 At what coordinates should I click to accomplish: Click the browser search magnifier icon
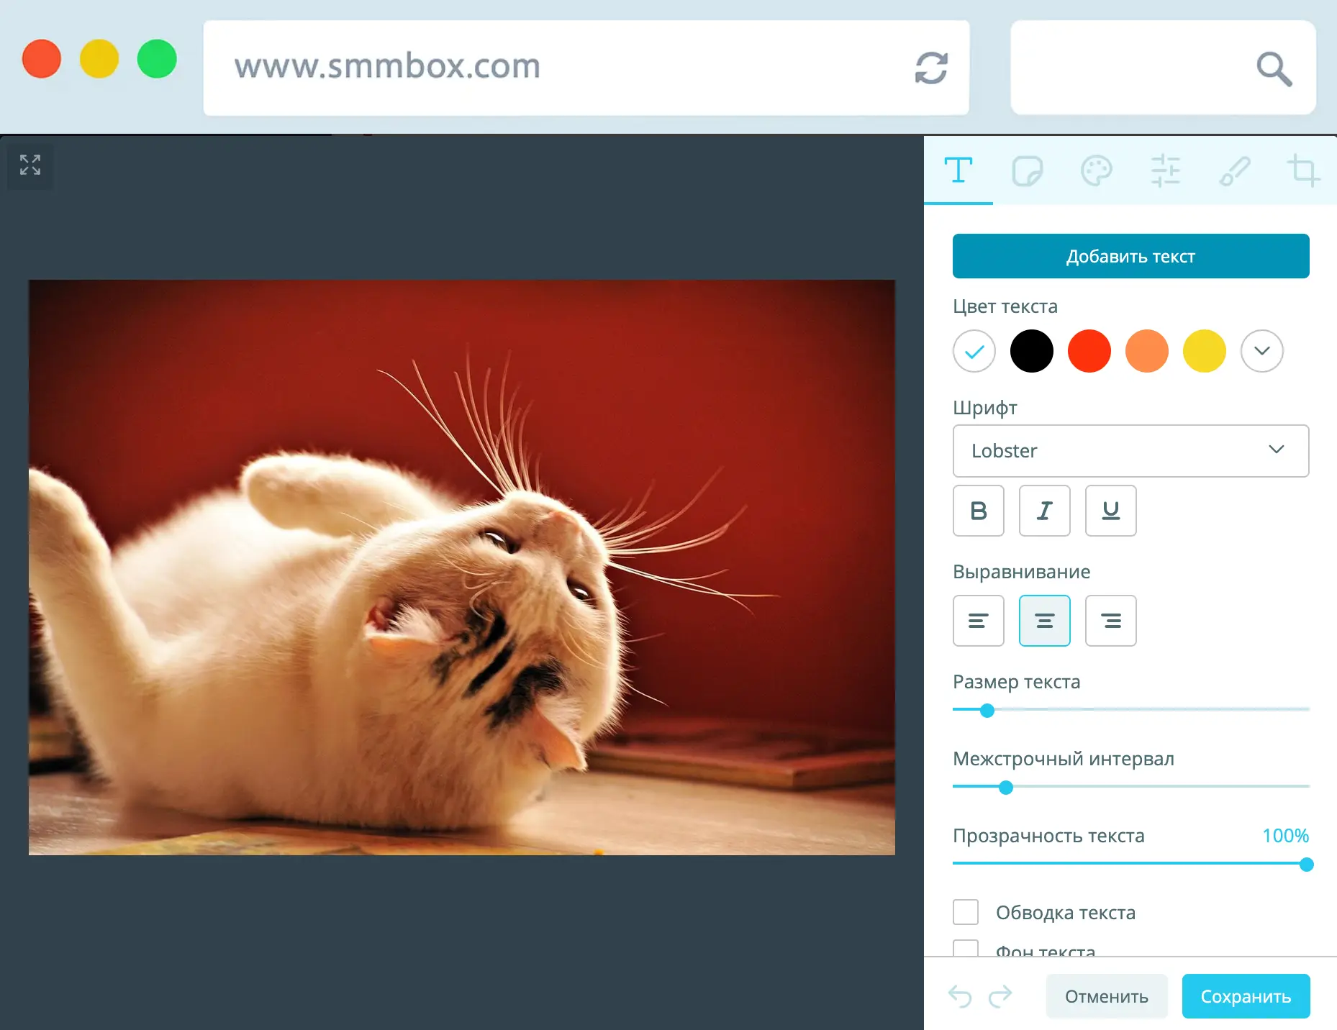tap(1274, 69)
